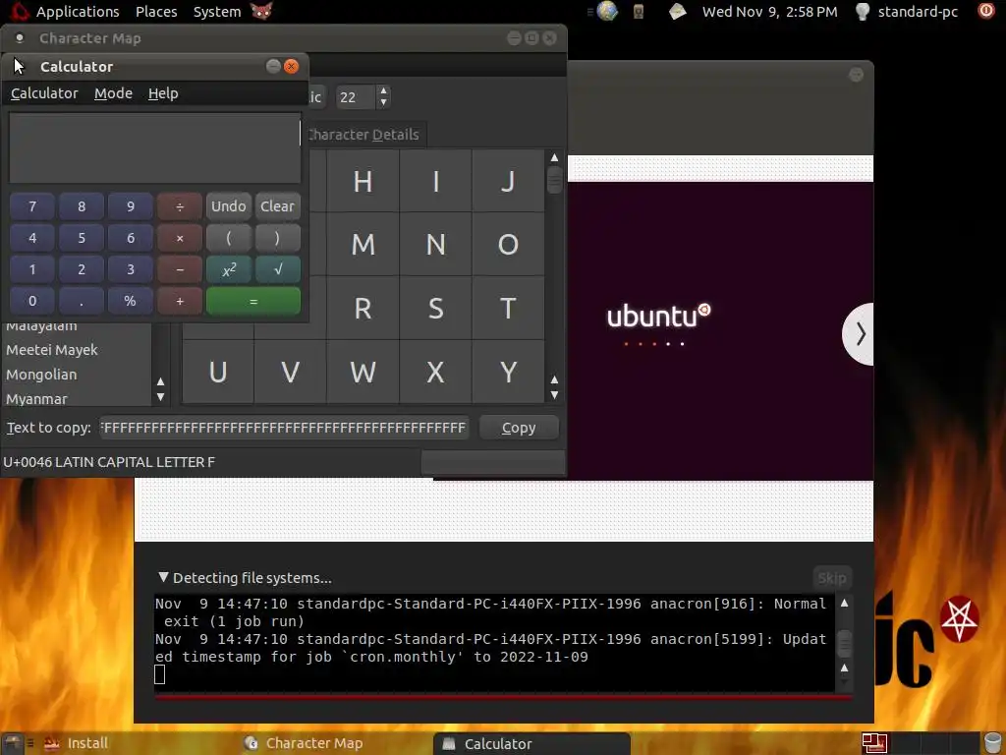Collapse the Detecting file systems details
This screenshot has width=1006, height=755.
pos(164,577)
